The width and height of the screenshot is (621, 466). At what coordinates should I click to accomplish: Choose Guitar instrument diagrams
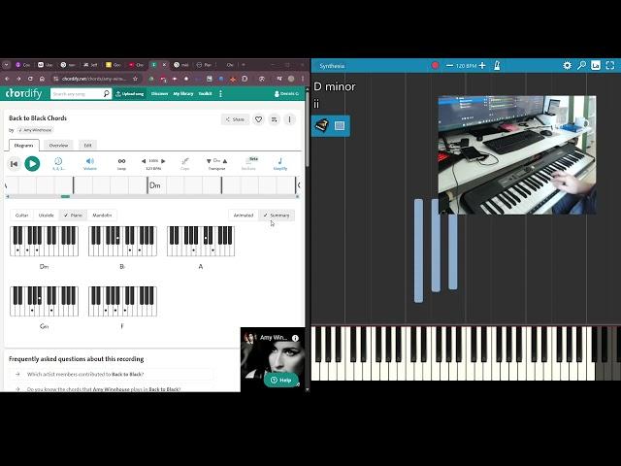(x=21, y=216)
